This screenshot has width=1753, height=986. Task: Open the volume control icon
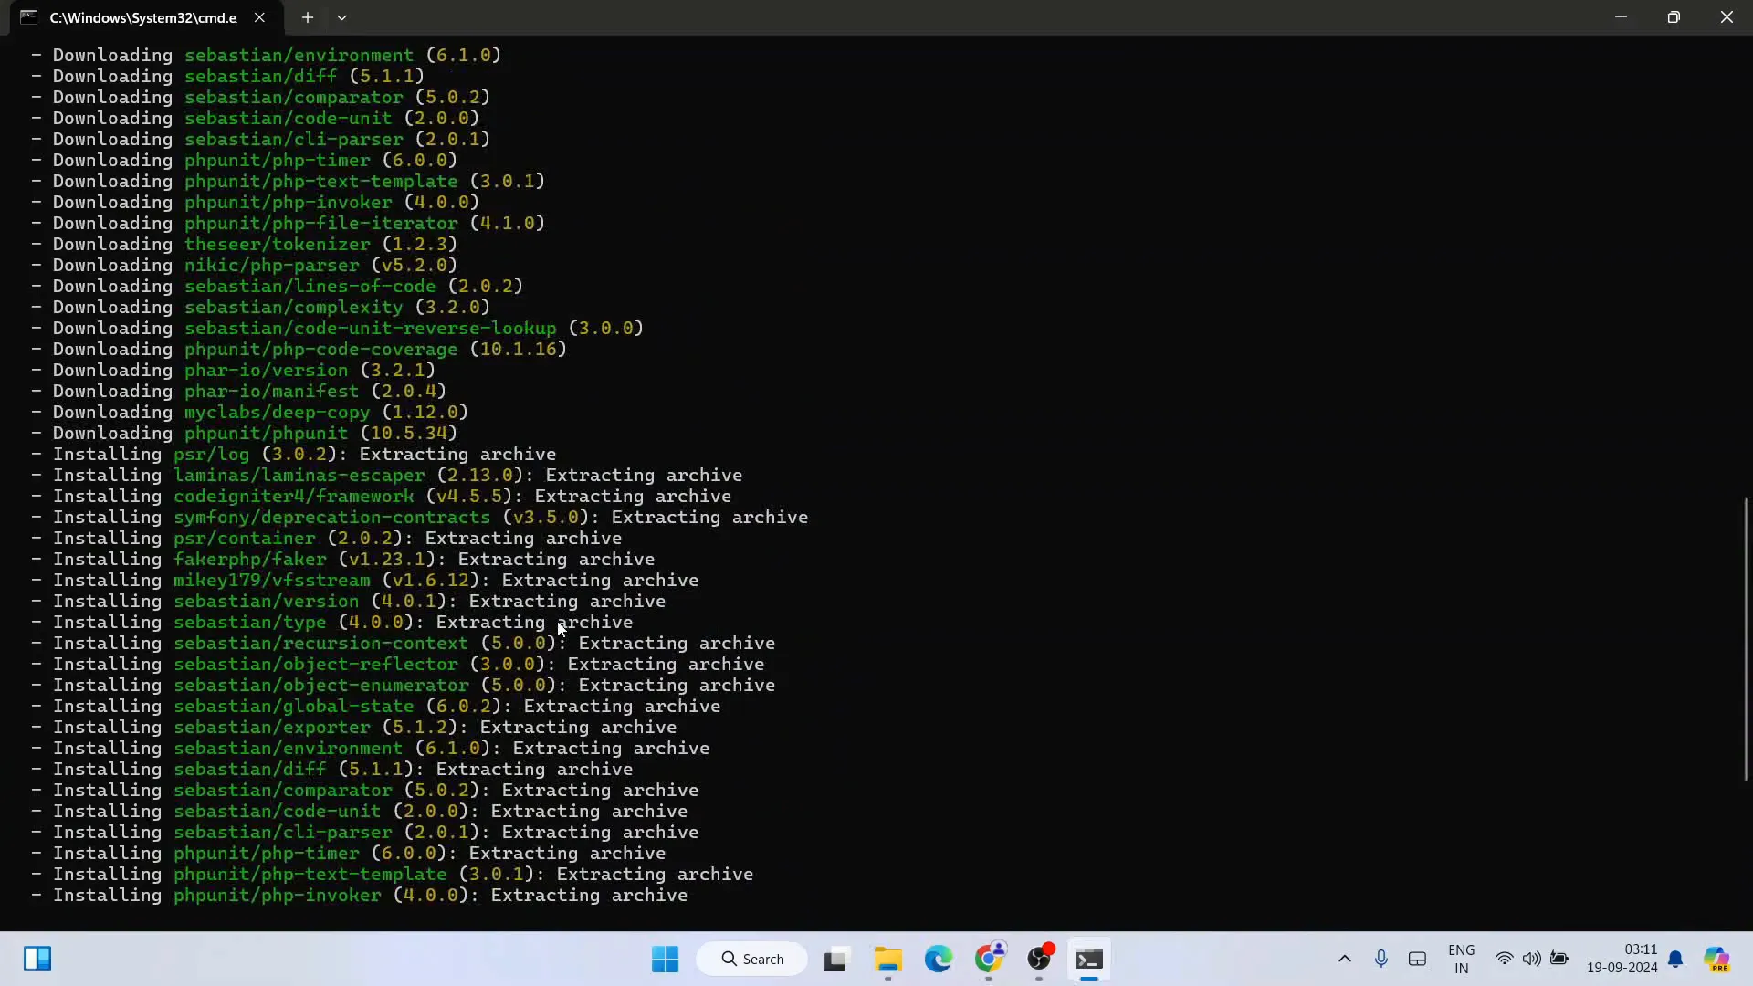(x=1531, y=959)
